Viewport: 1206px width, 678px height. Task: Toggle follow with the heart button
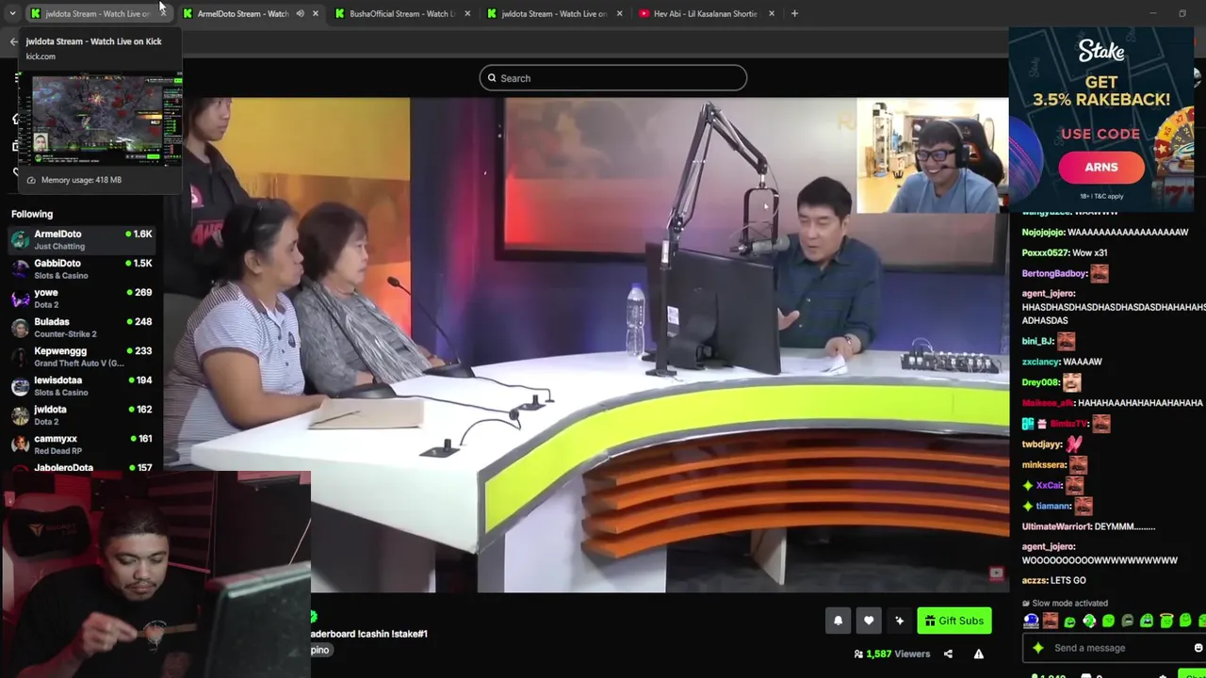[869, 621]
